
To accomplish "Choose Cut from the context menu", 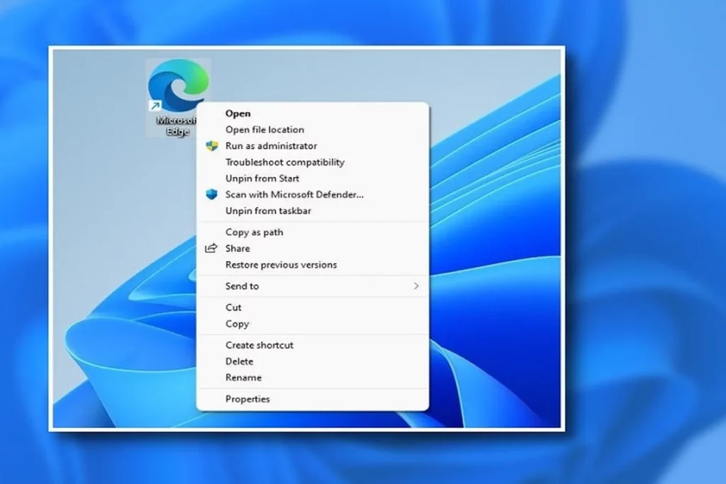I will (x=313, y=308).
